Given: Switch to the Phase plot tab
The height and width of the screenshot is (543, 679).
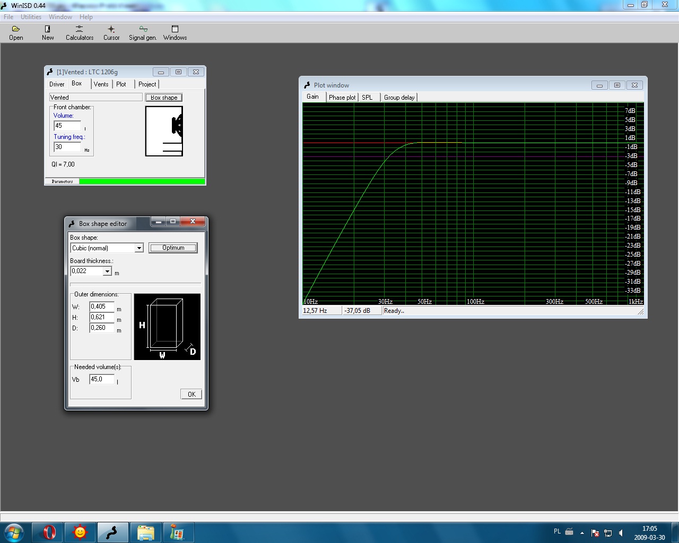Looking at the screenshot, I should click(x=342, y=98).
